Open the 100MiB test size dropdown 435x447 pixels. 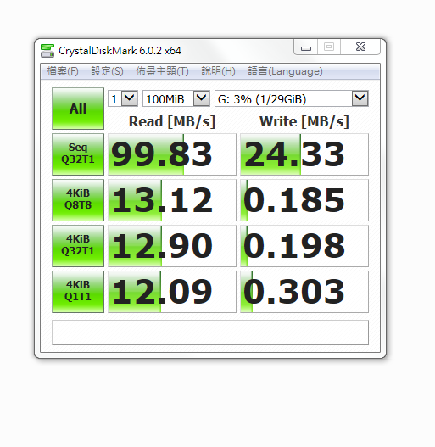tap(176, 98)
